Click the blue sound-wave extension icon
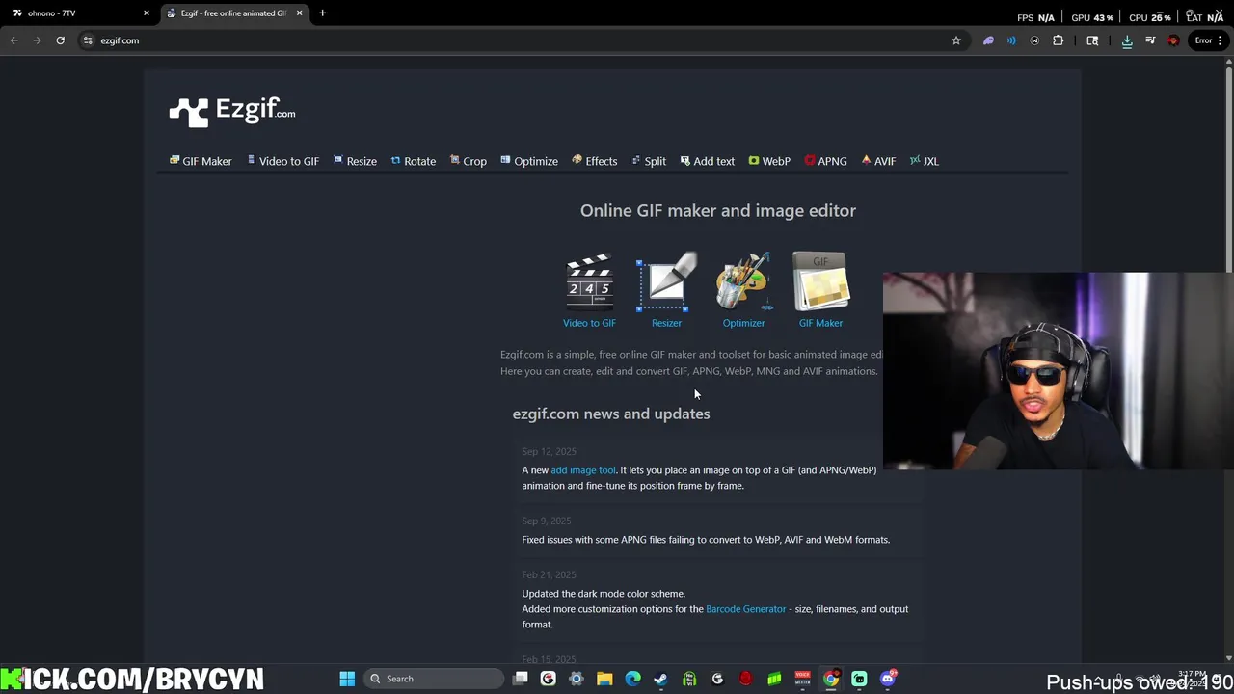 (x=1011, y=40)
